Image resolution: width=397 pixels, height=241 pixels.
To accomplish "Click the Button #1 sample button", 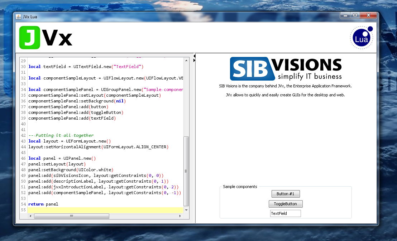I will tap(286, 194).
